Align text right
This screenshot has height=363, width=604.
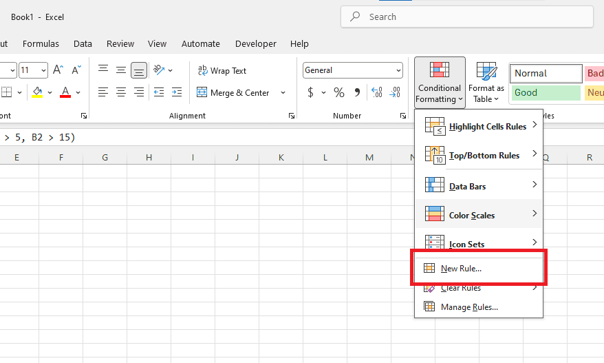click(139, 92)
